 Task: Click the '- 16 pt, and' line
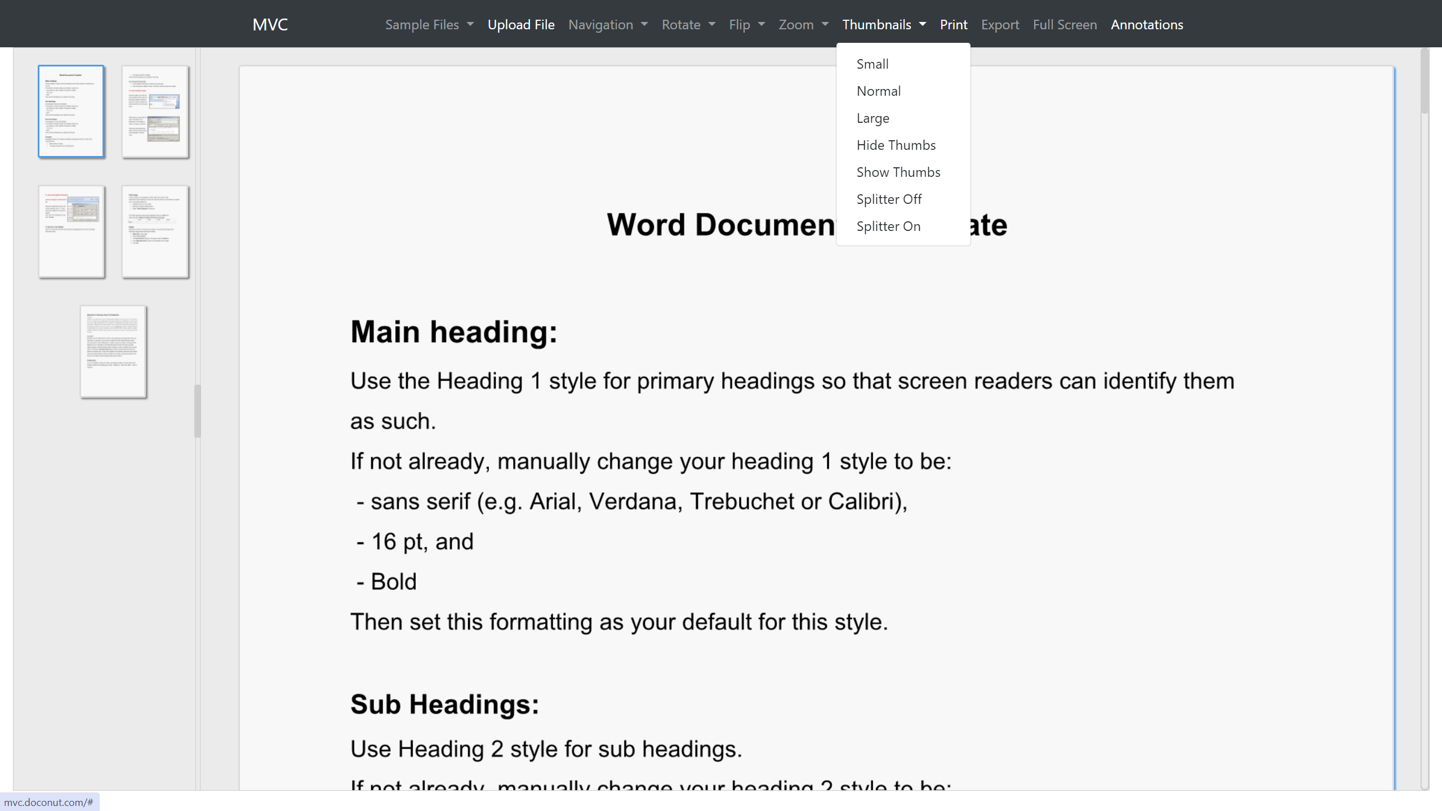tap(415, 542)
